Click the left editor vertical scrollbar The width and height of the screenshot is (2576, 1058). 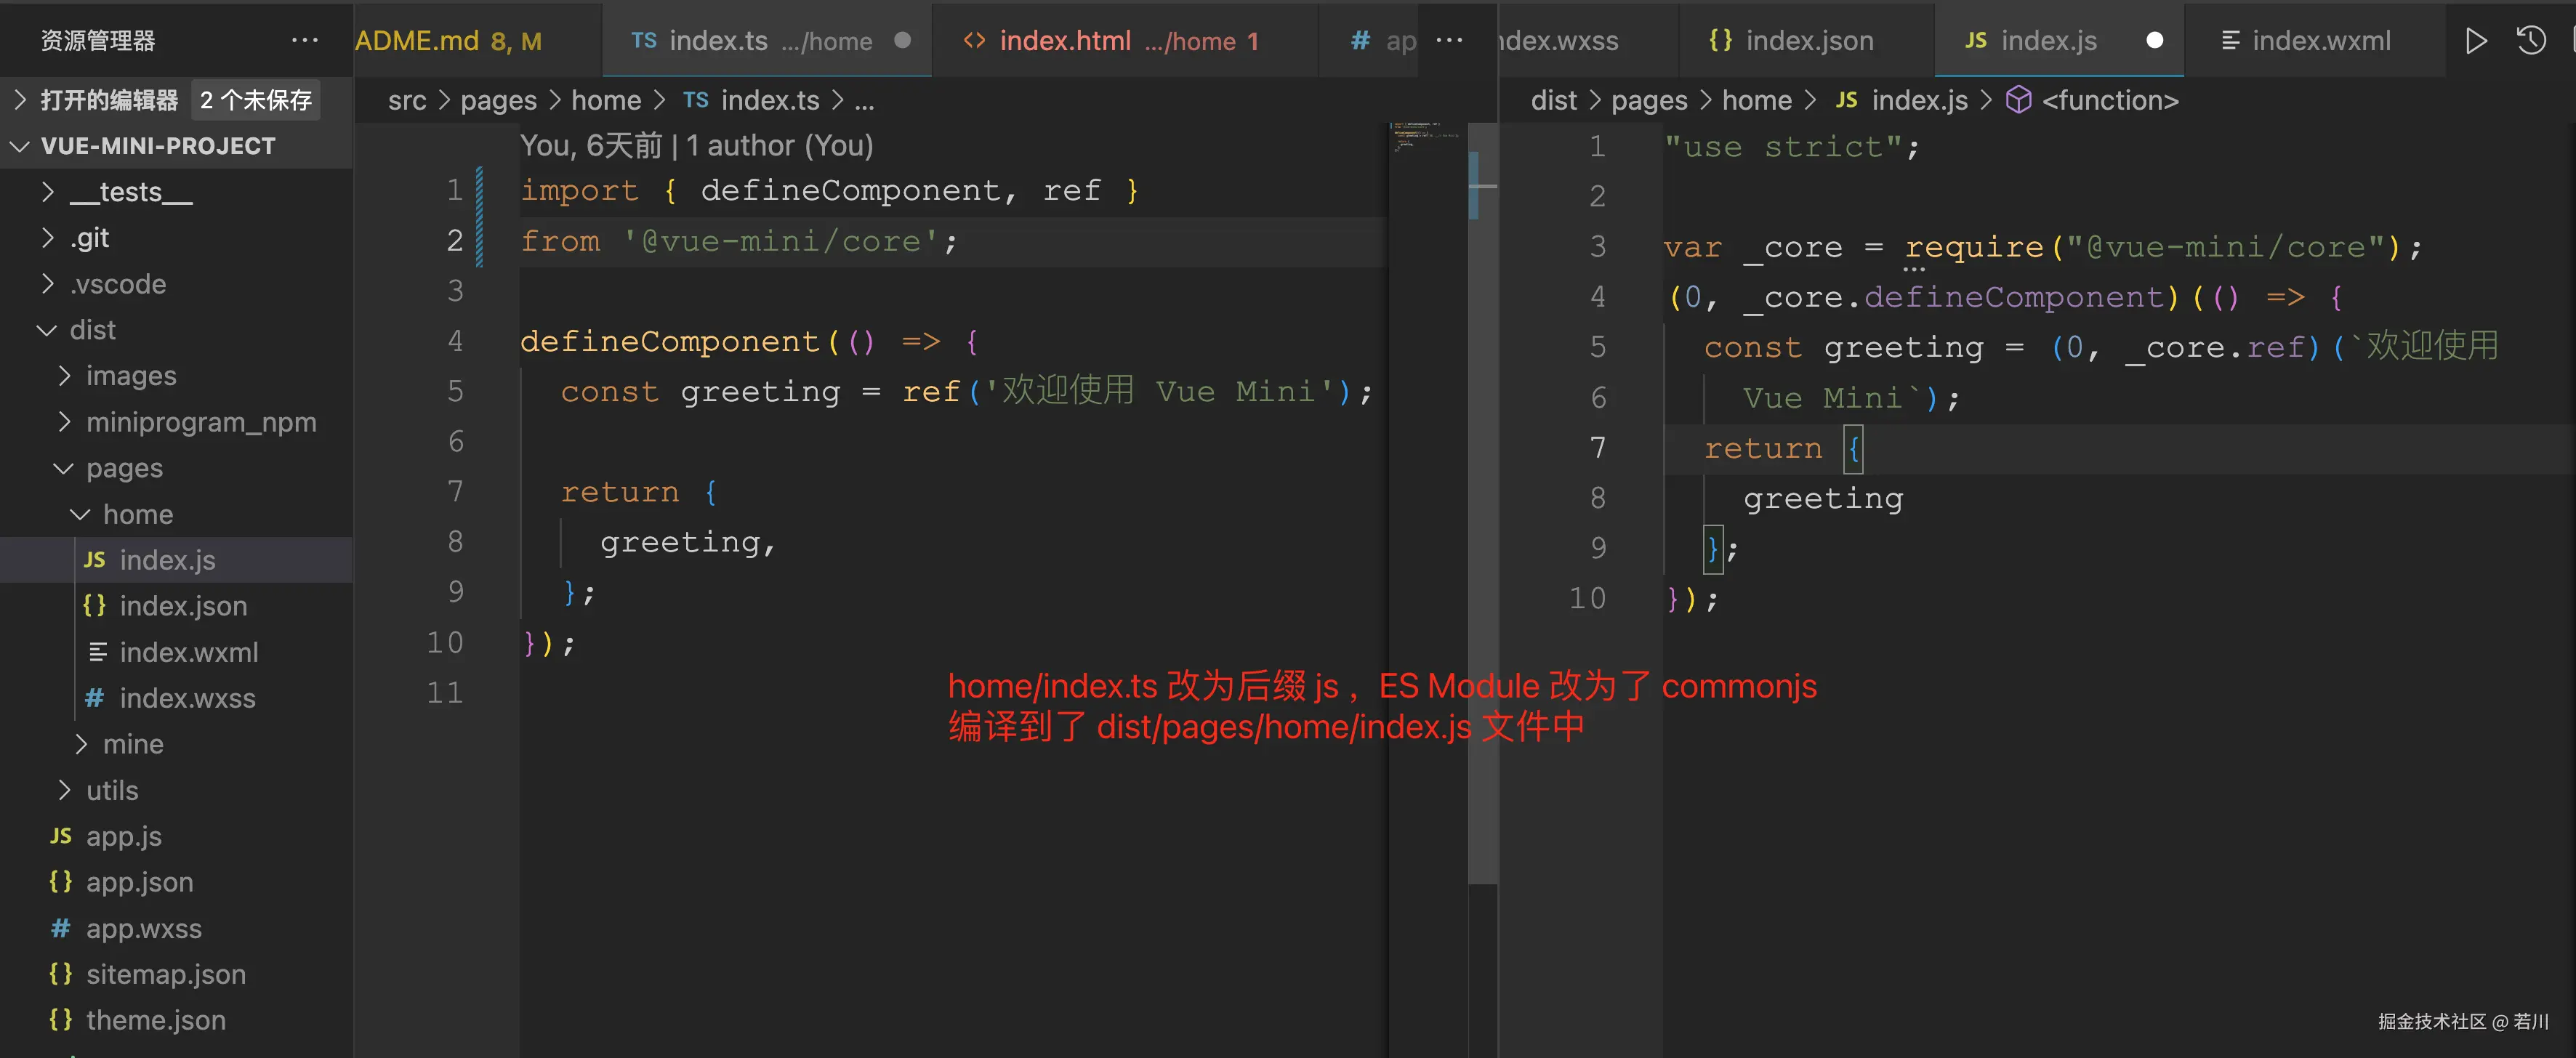(x=1482, y=500)
